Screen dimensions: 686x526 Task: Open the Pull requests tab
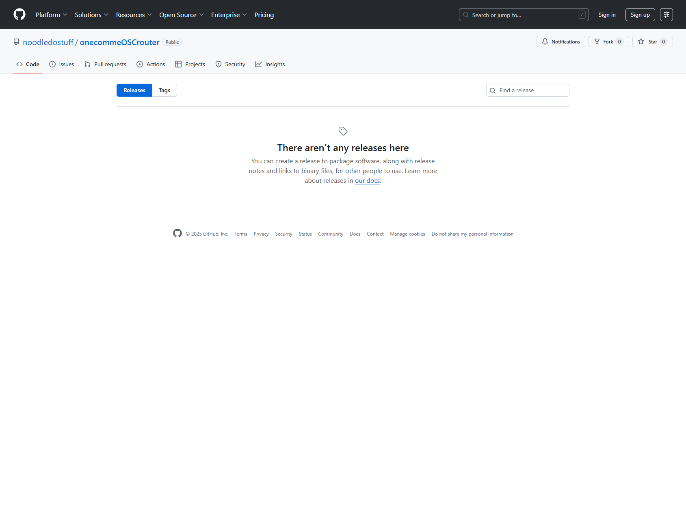point(105,64)
